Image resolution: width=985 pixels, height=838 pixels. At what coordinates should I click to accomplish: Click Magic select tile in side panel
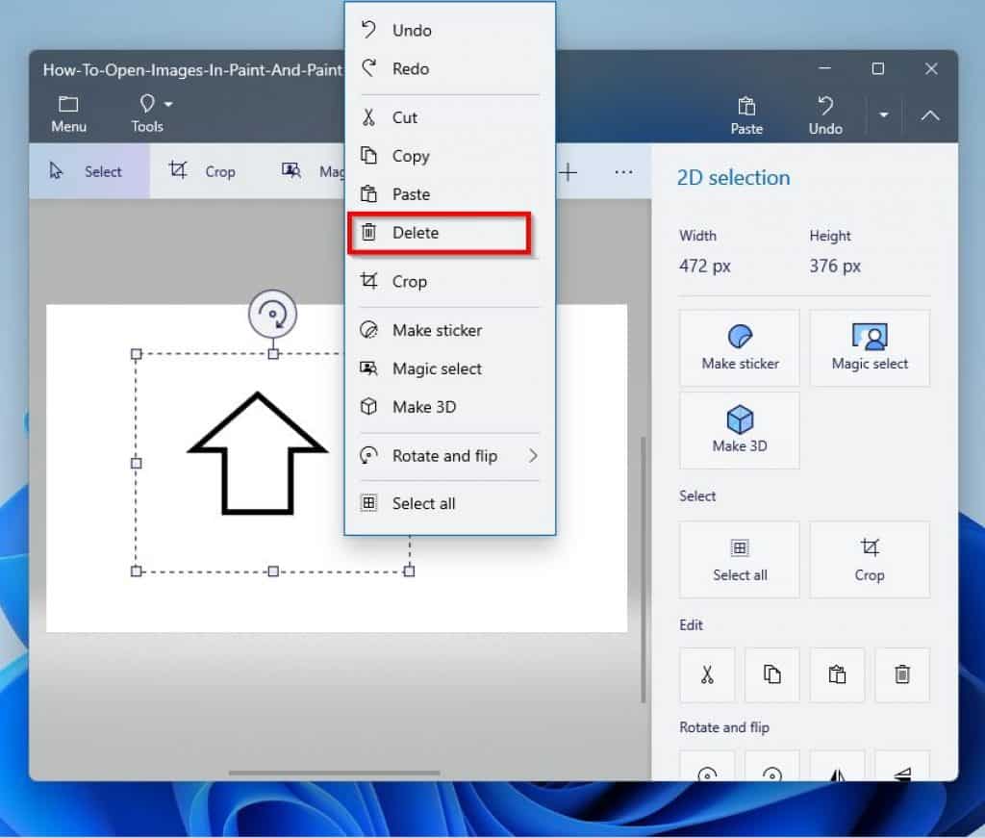point(870,347)
